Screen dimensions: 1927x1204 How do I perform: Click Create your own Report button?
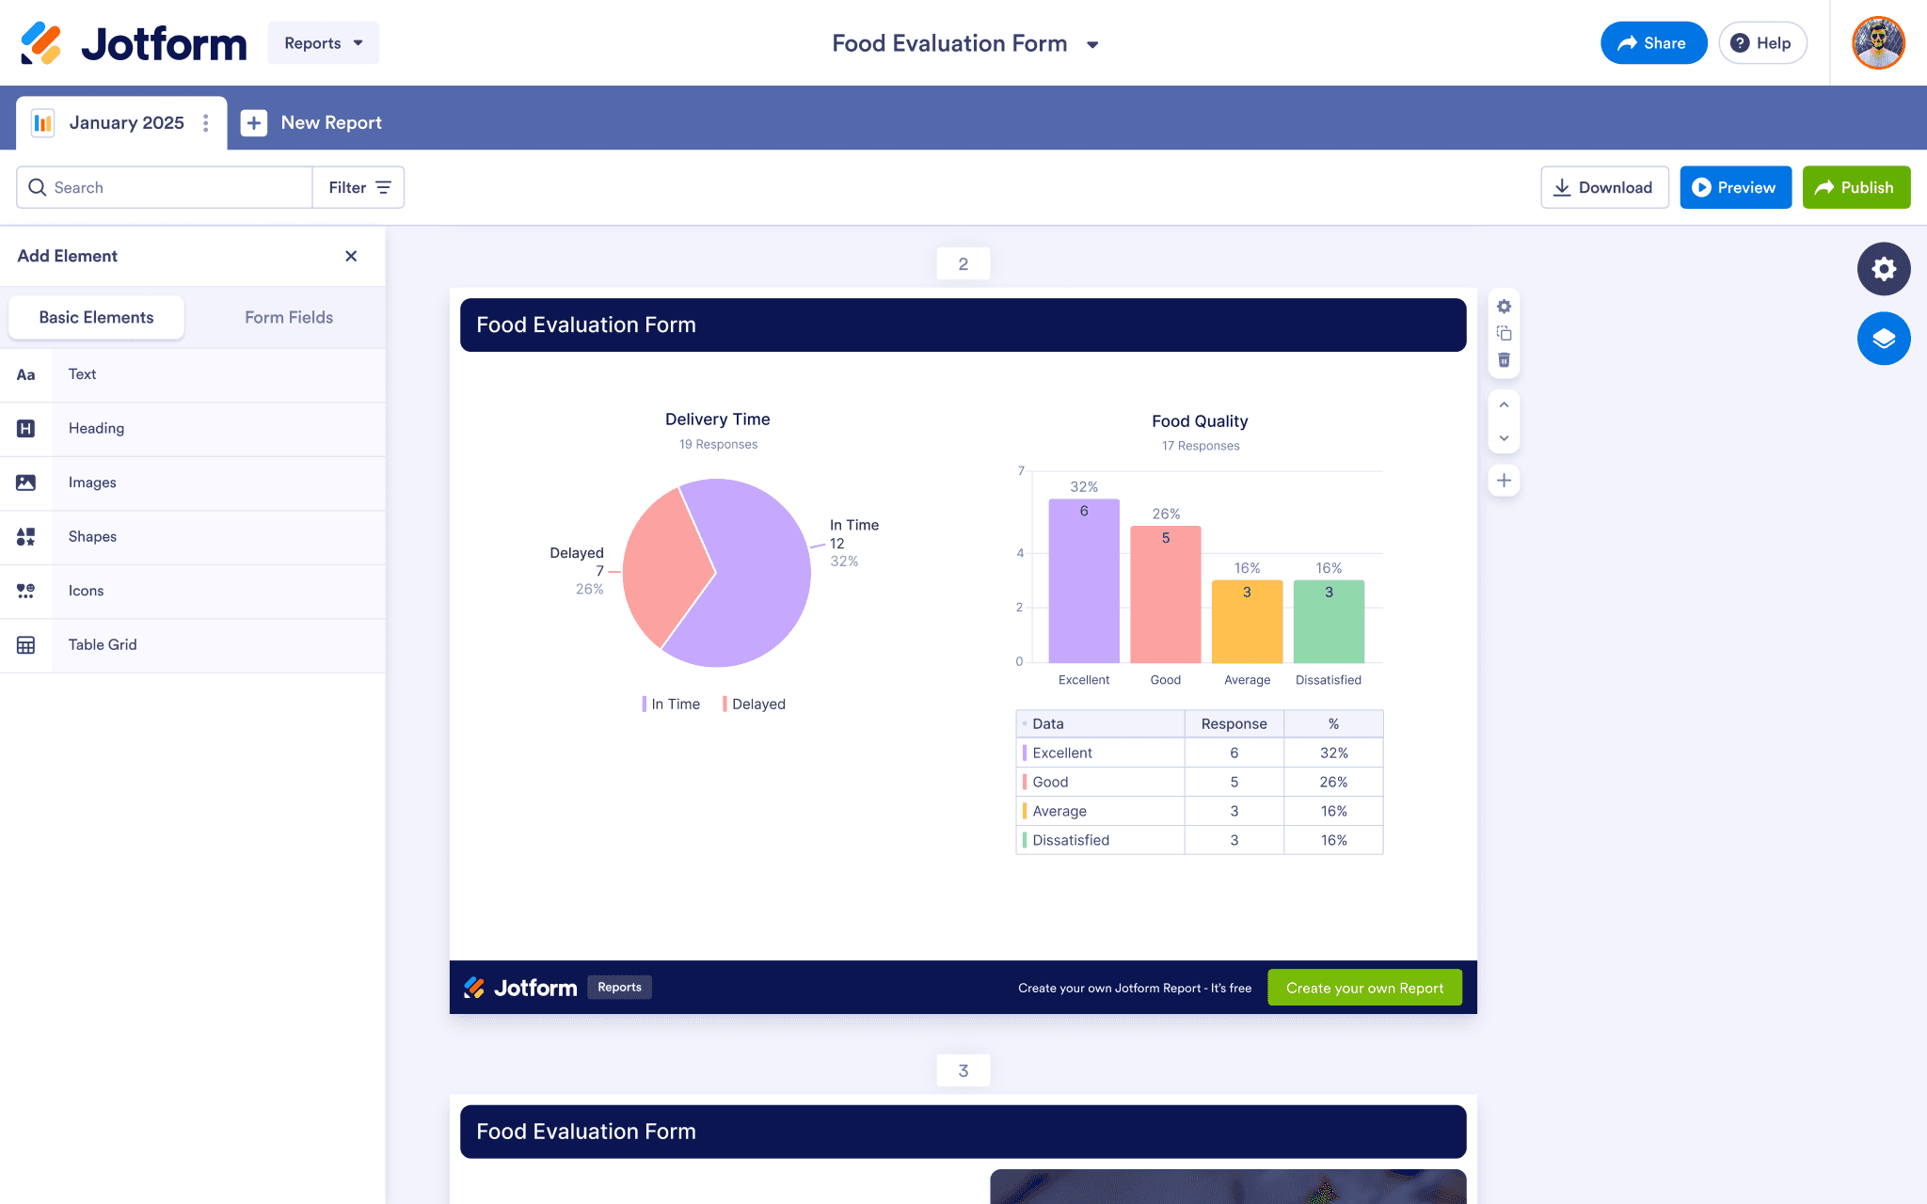tap(1364, 988)
